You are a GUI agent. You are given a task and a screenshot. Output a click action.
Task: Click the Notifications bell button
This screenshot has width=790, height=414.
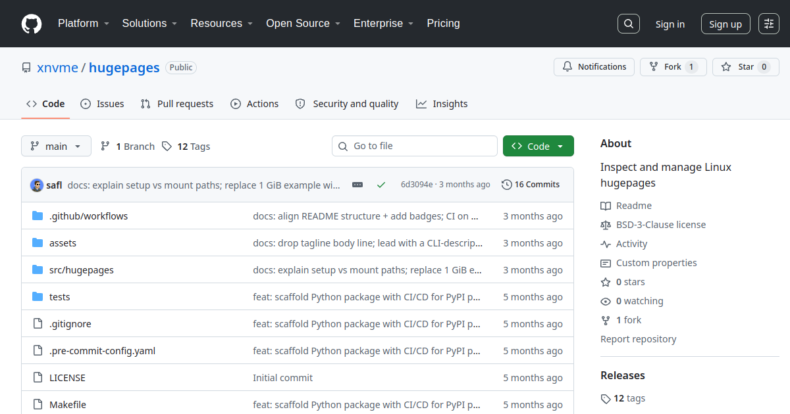click(x=594, y=67)
